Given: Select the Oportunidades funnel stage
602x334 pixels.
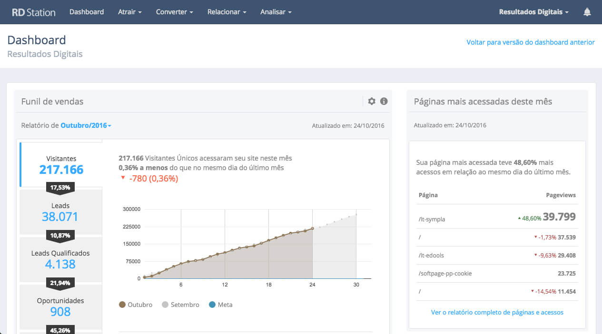Looking at the screenshot, I should 60,307.
